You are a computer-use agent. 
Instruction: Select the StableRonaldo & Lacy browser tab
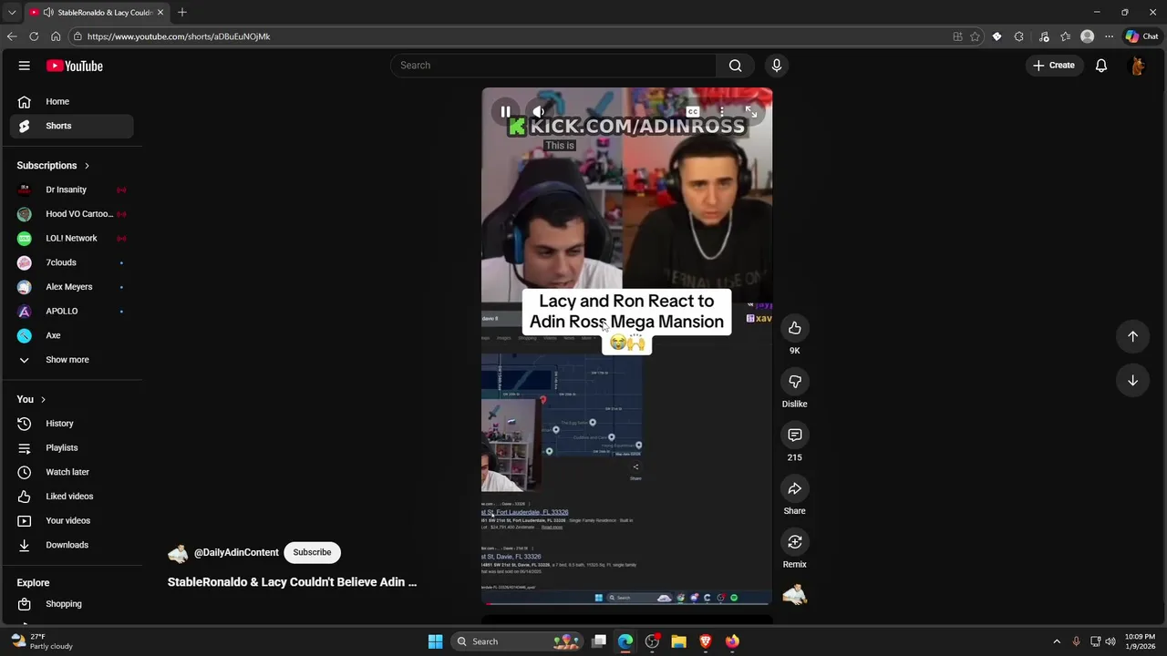point(96,13)
